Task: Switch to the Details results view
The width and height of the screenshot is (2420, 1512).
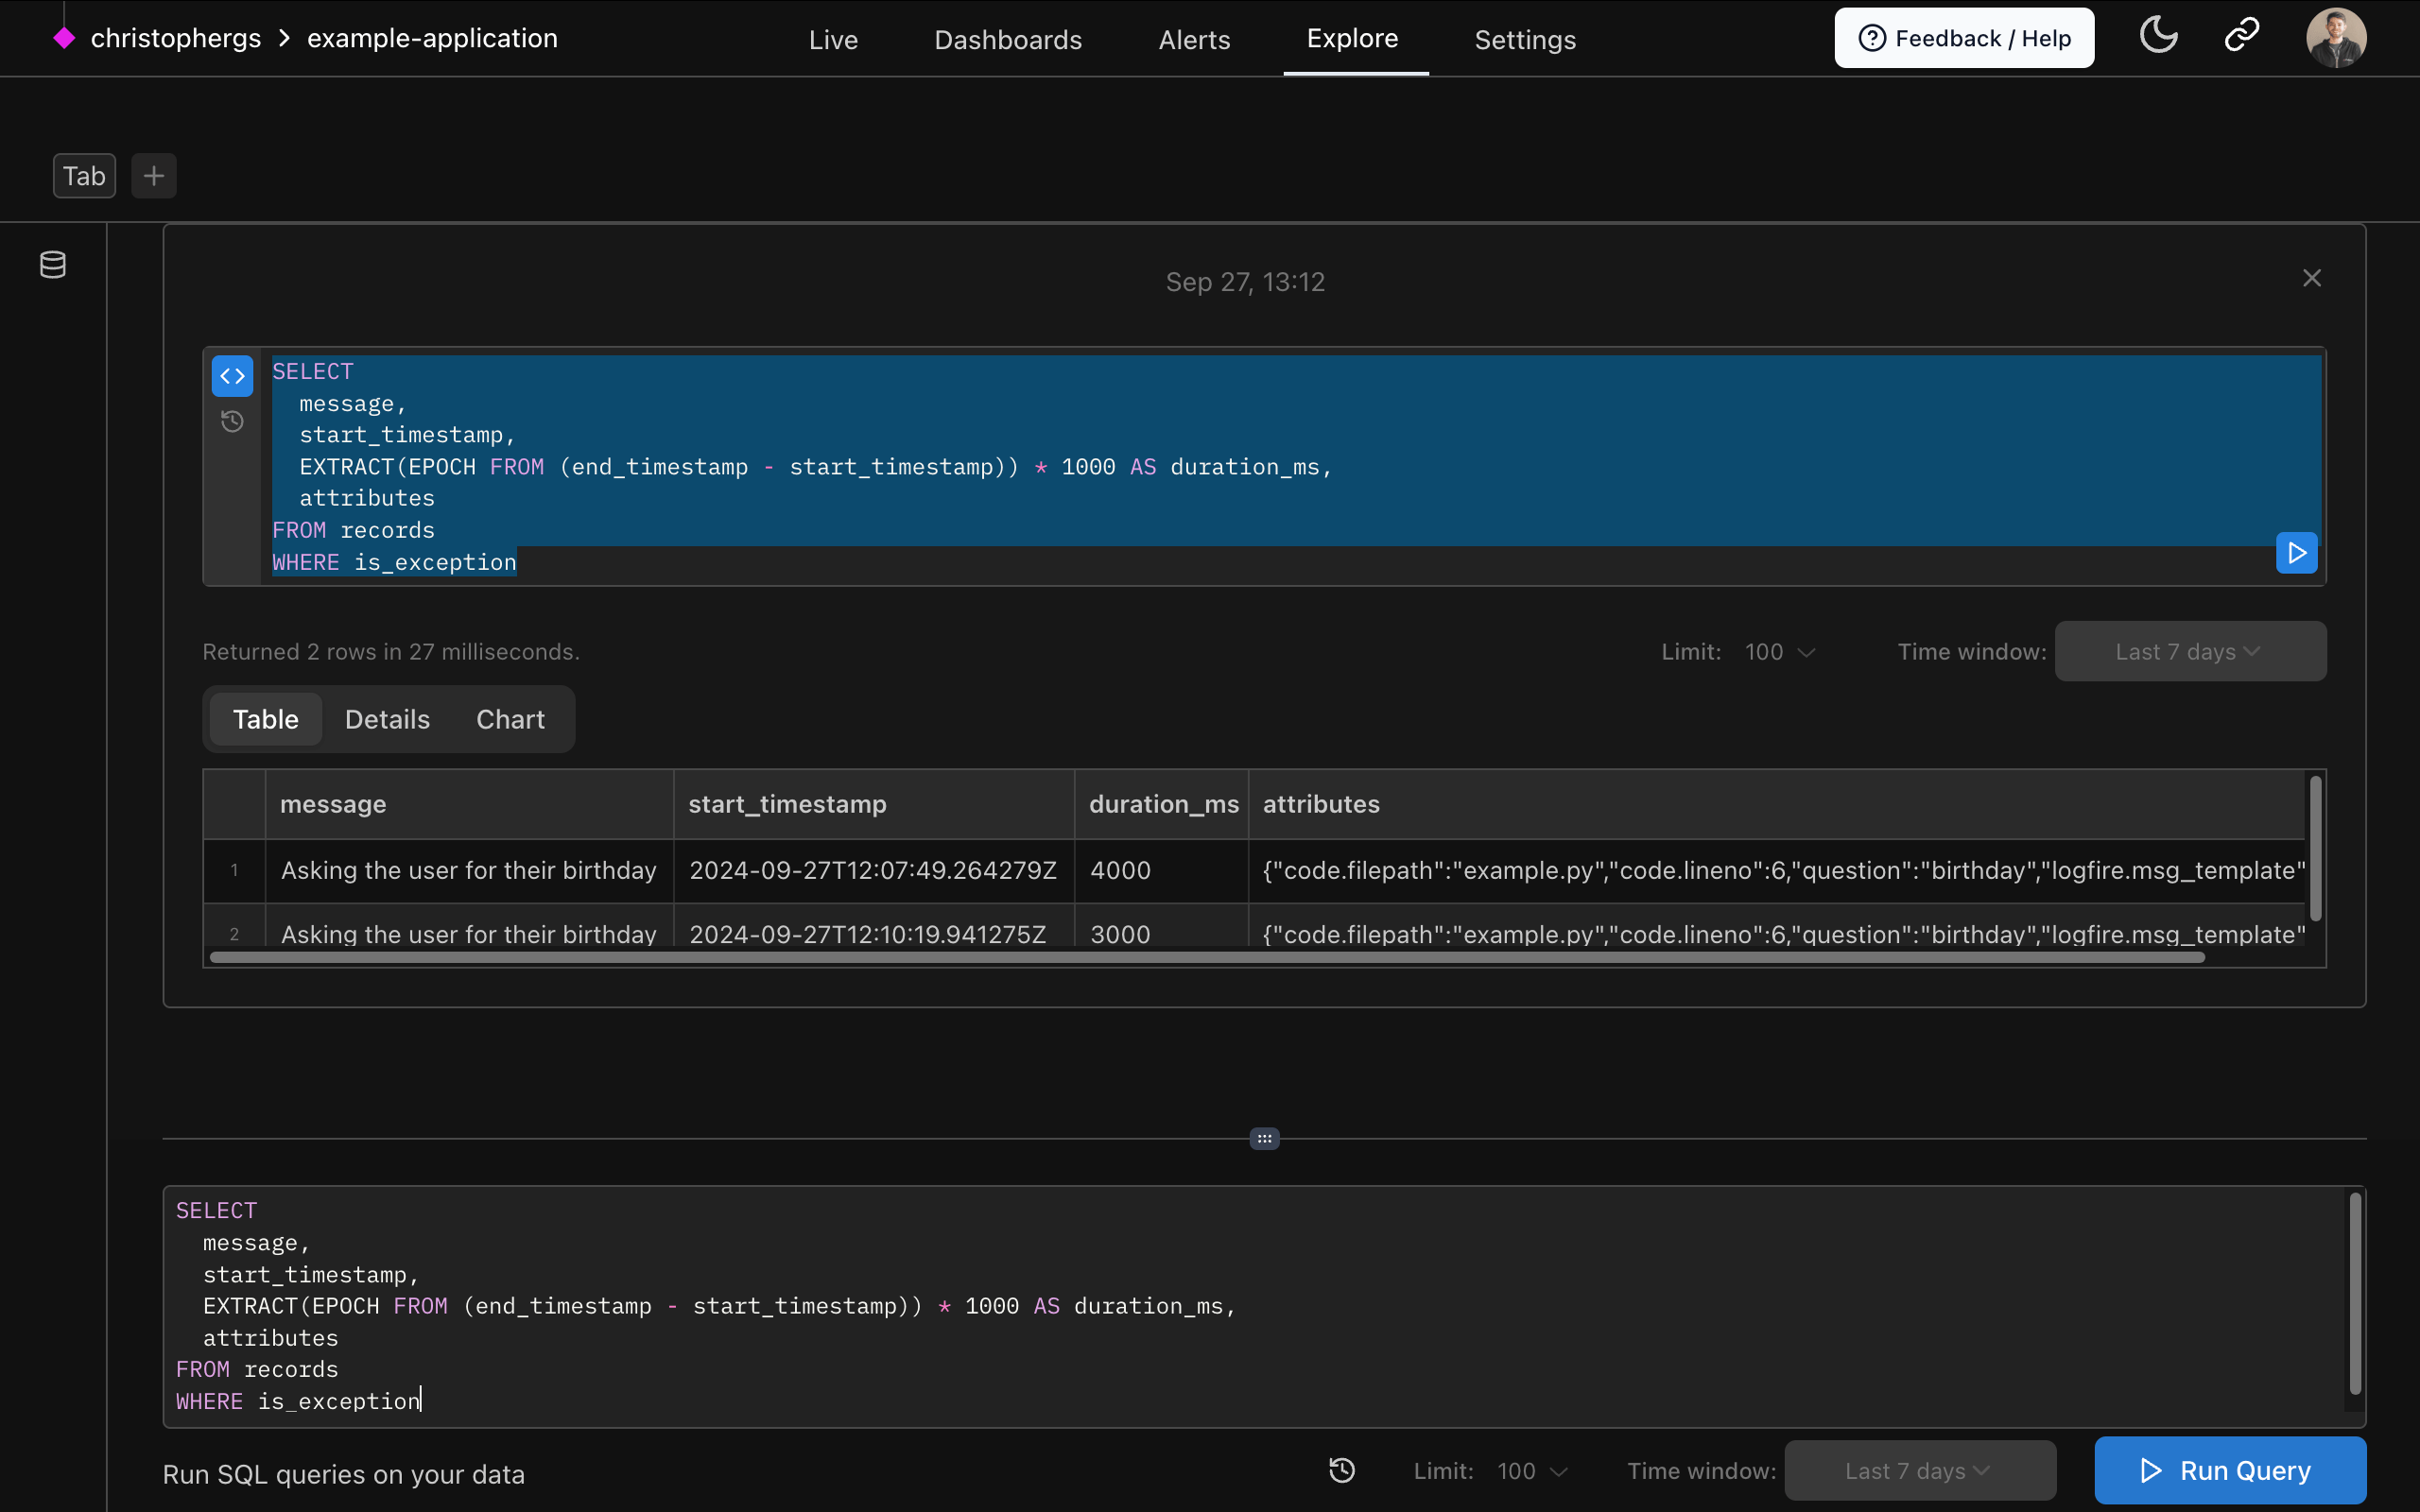Action: coord(387,719)
